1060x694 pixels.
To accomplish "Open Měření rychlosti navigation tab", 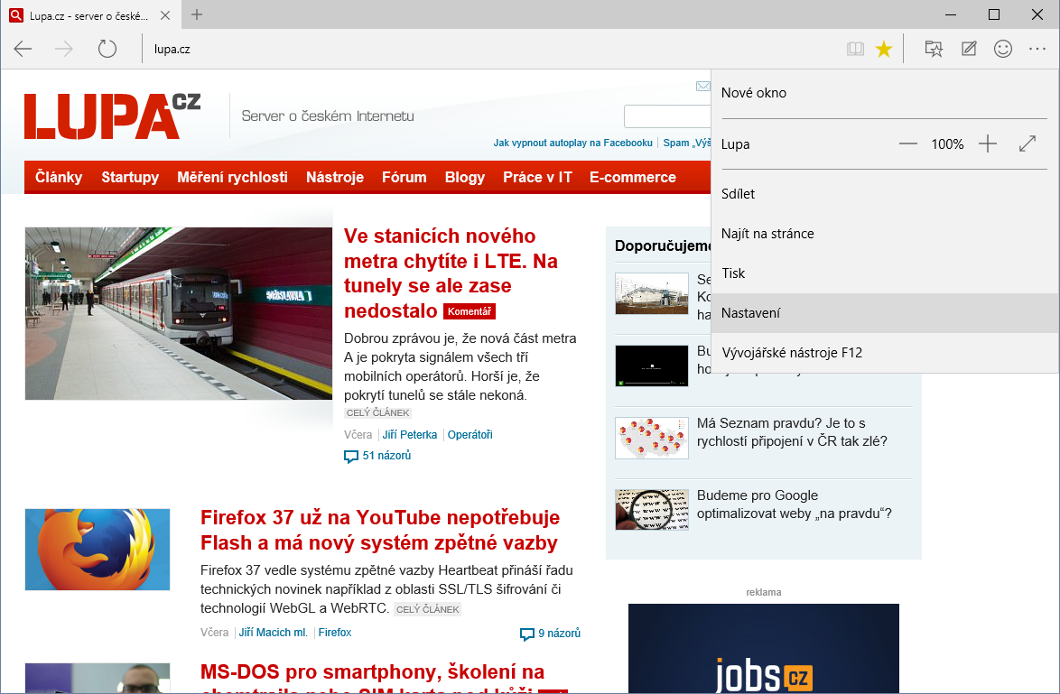I will 233,177.
